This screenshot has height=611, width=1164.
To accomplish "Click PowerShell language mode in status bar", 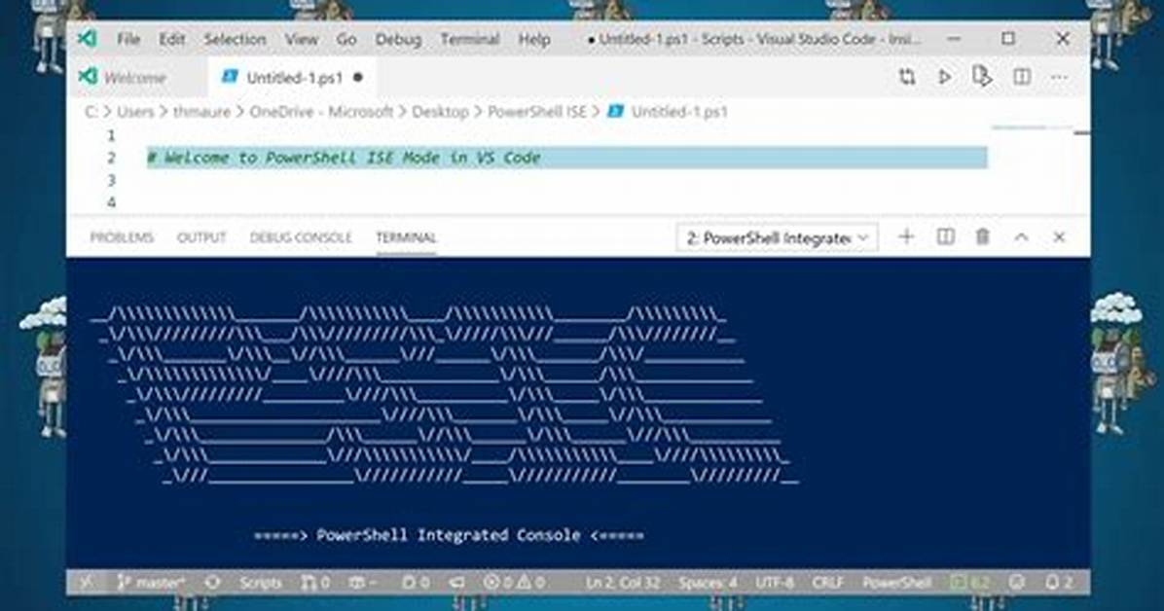I will (x=896, y=583).
